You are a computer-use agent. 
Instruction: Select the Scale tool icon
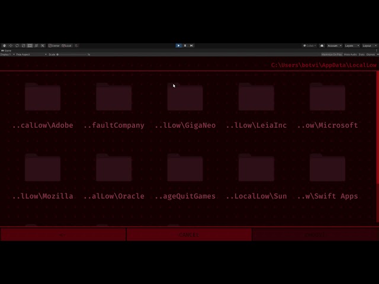pyautogui.click(x=24, y=46)
